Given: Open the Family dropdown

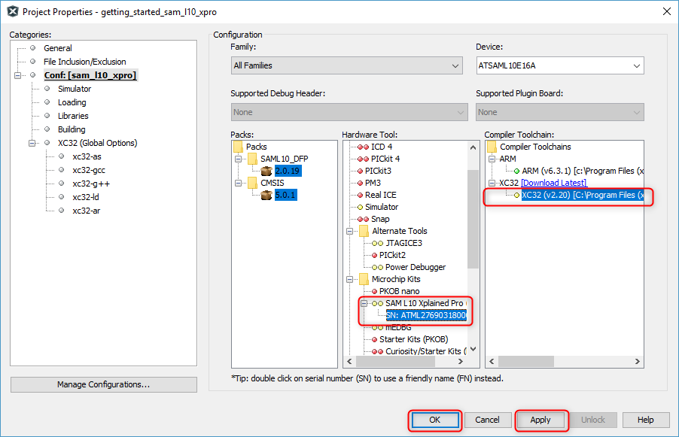Looking at the screenshot, I should click(x=346, y=66).
